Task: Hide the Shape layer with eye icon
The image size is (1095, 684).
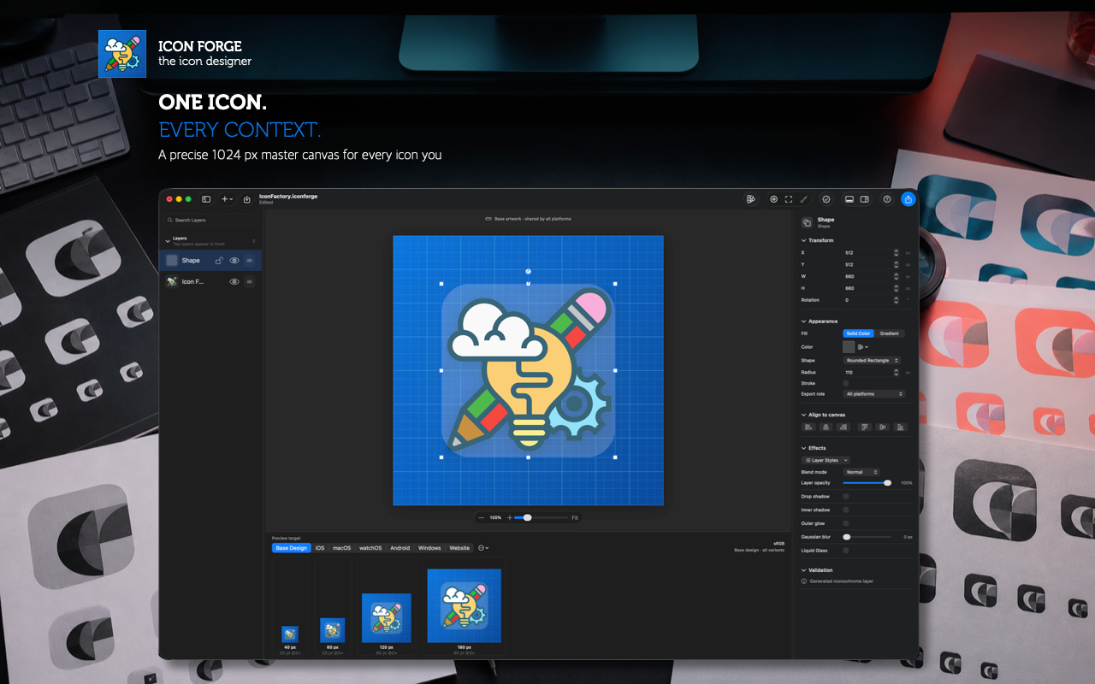Action: [234, 260]
